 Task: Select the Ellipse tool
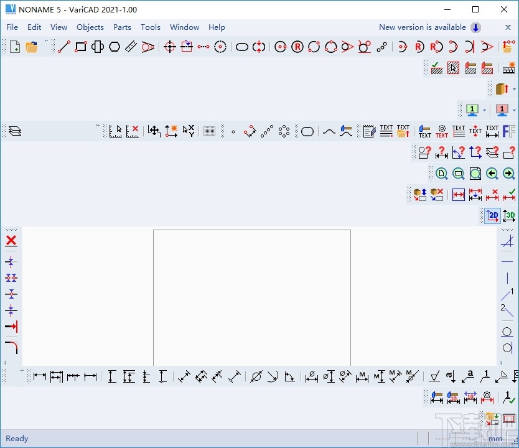(242, 47)
